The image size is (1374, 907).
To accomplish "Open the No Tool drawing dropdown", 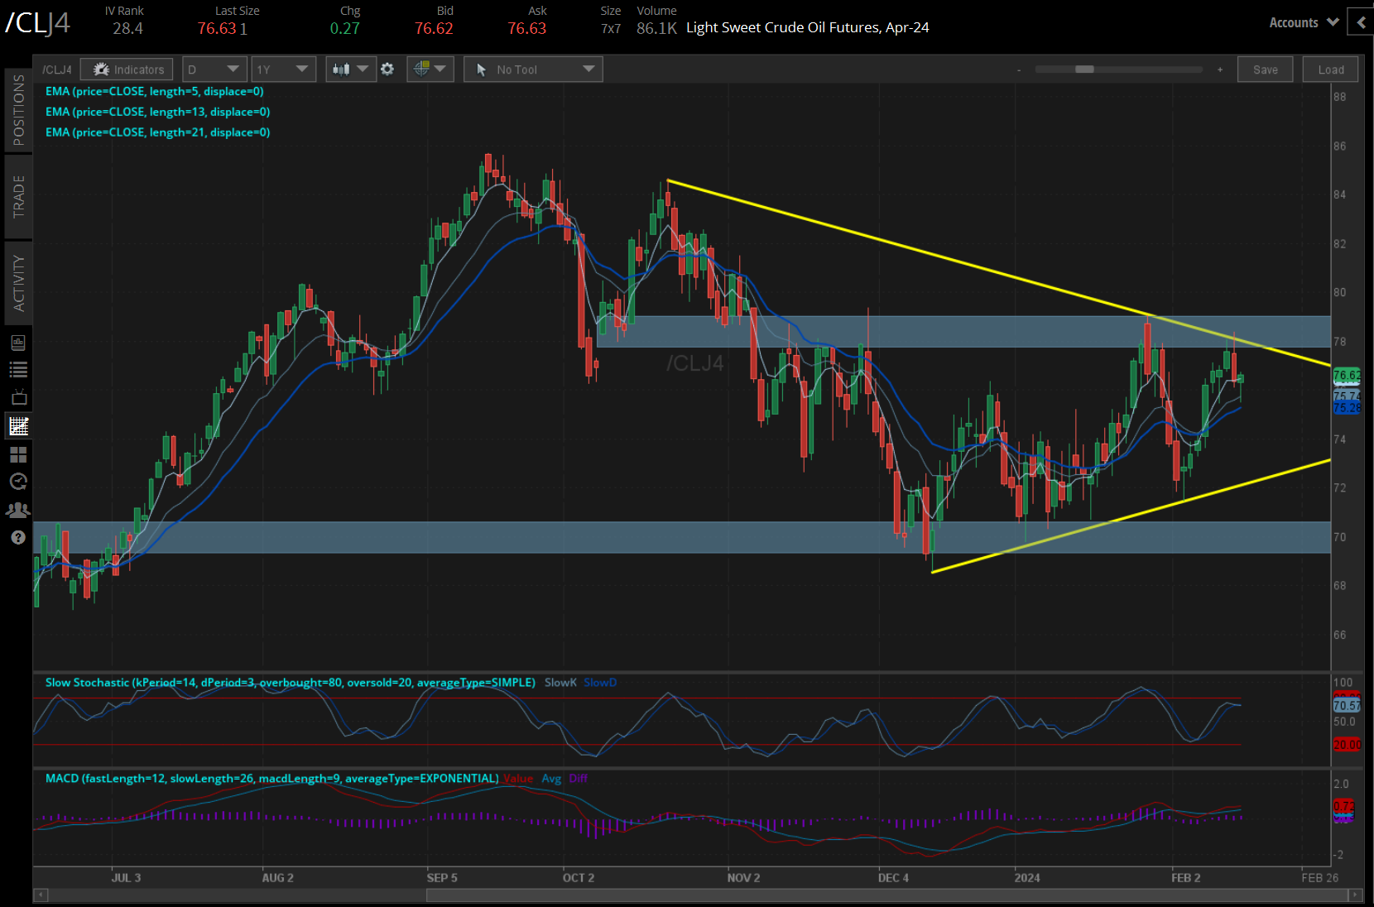I will [533, 70].
